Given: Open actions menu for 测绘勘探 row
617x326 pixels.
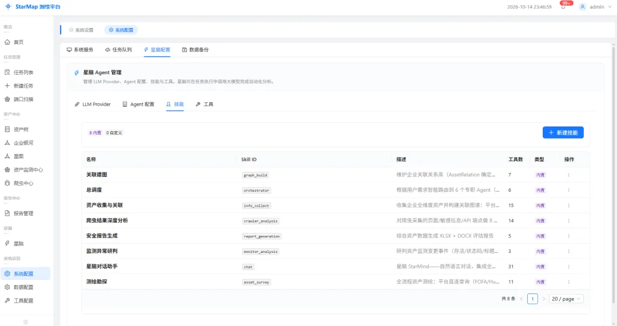Looking at the screenshot, I should click(x=568, y=282).
